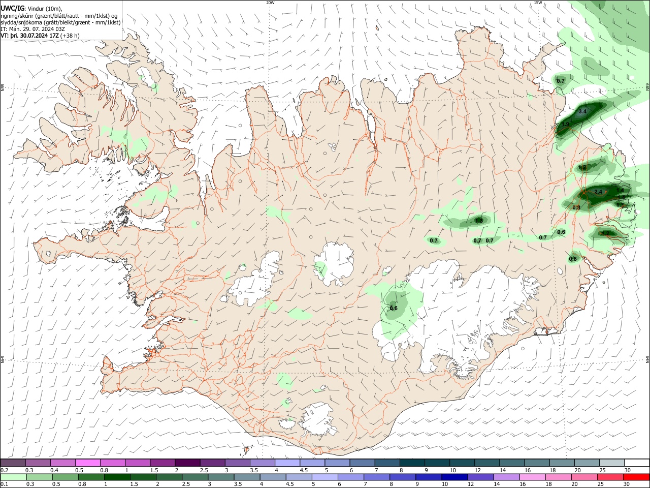650x488 pixels.
Task: Click top legend swatch between 0.5 and 0.8
Action: click(x=87, y=463)
